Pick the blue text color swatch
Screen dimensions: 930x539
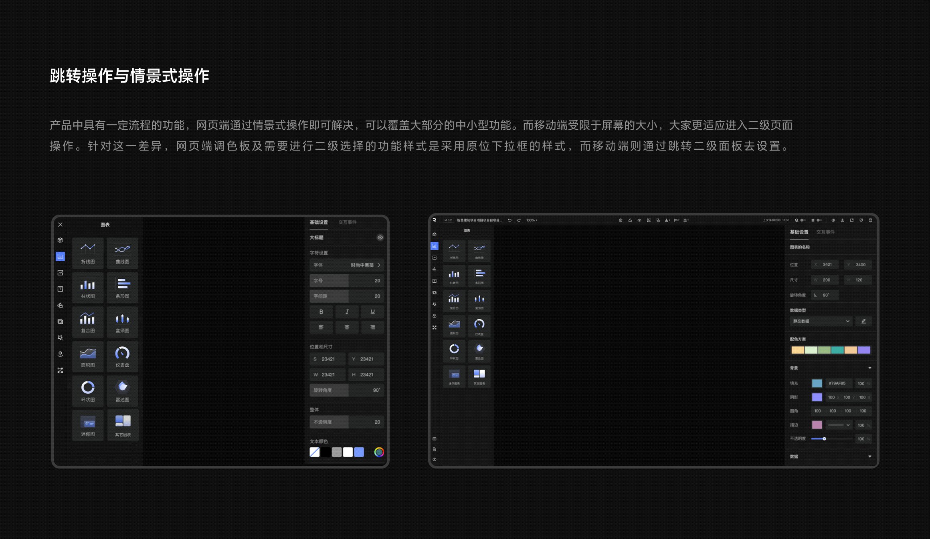(359, 452)
